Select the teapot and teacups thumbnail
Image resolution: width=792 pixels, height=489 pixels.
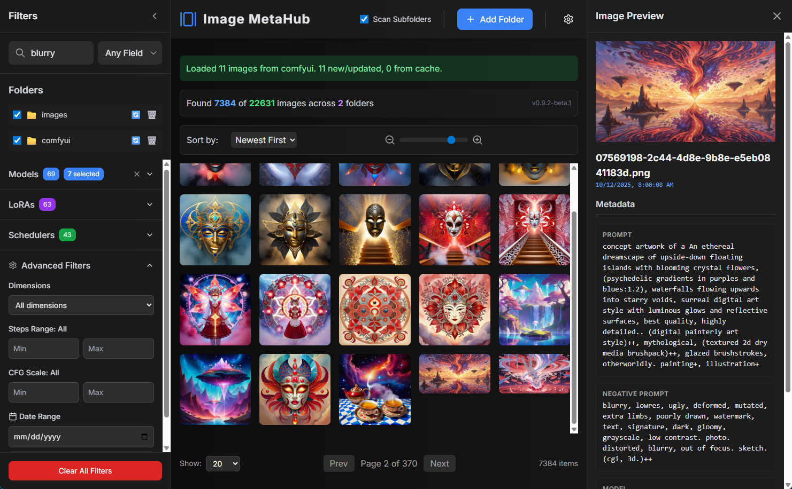click(375, 389)
